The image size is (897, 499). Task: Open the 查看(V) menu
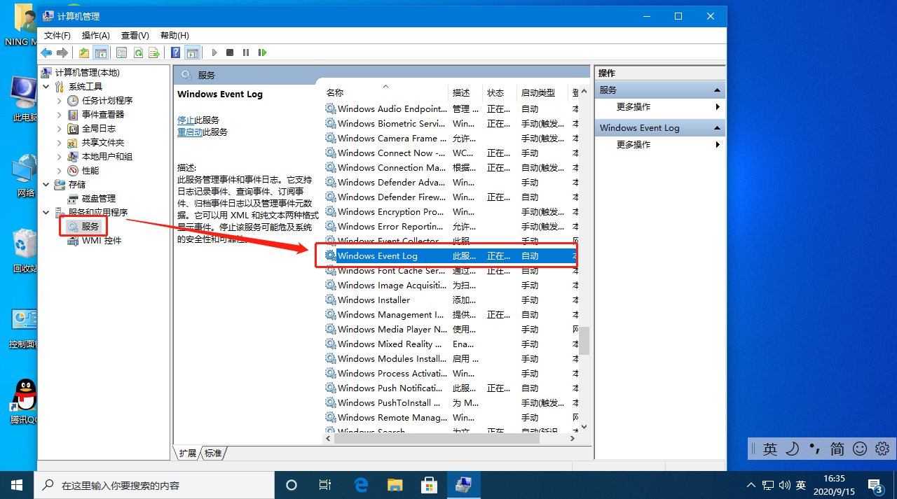pos(135,35)
